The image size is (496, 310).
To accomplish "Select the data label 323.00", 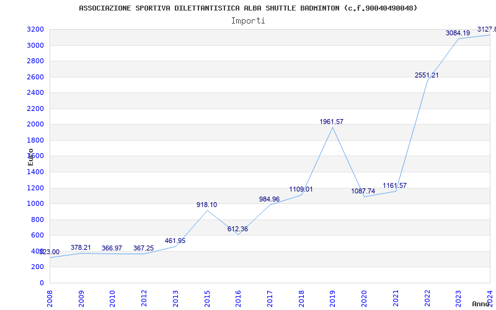I will tap(50, 252).
